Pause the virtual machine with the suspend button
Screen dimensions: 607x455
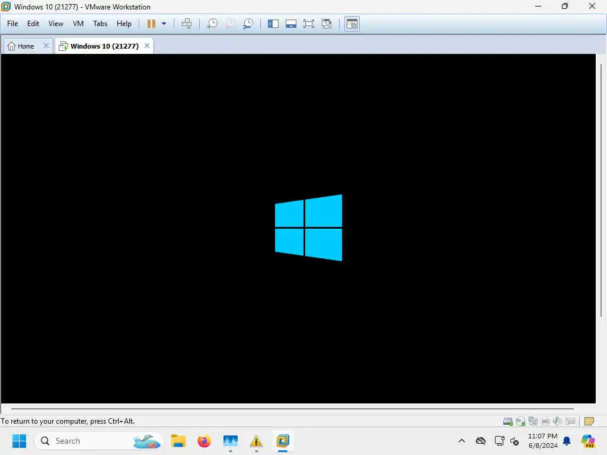pyautogui.click(x=151, y=24)
